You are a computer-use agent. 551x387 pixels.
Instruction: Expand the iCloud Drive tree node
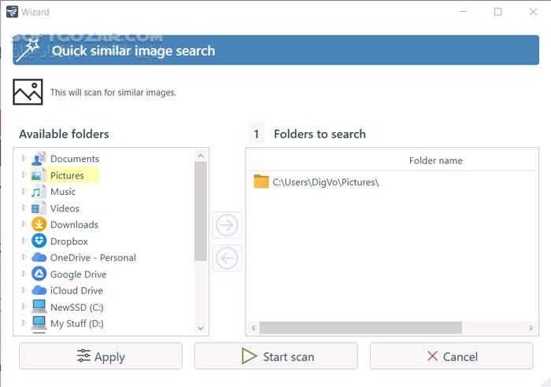(x=24, y=289)
